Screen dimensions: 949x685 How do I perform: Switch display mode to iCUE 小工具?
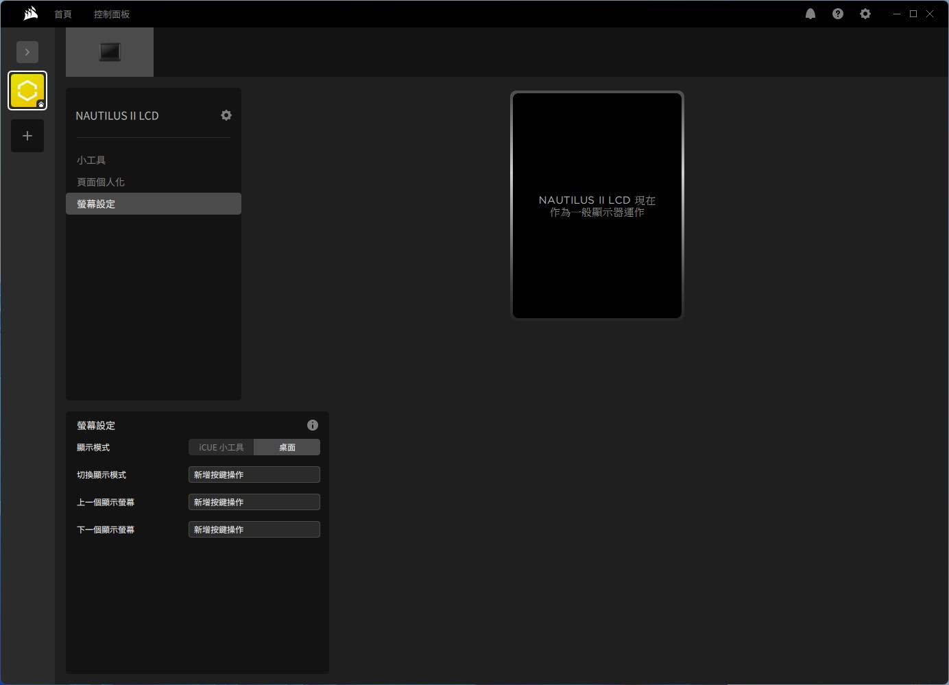click(221, 447)
